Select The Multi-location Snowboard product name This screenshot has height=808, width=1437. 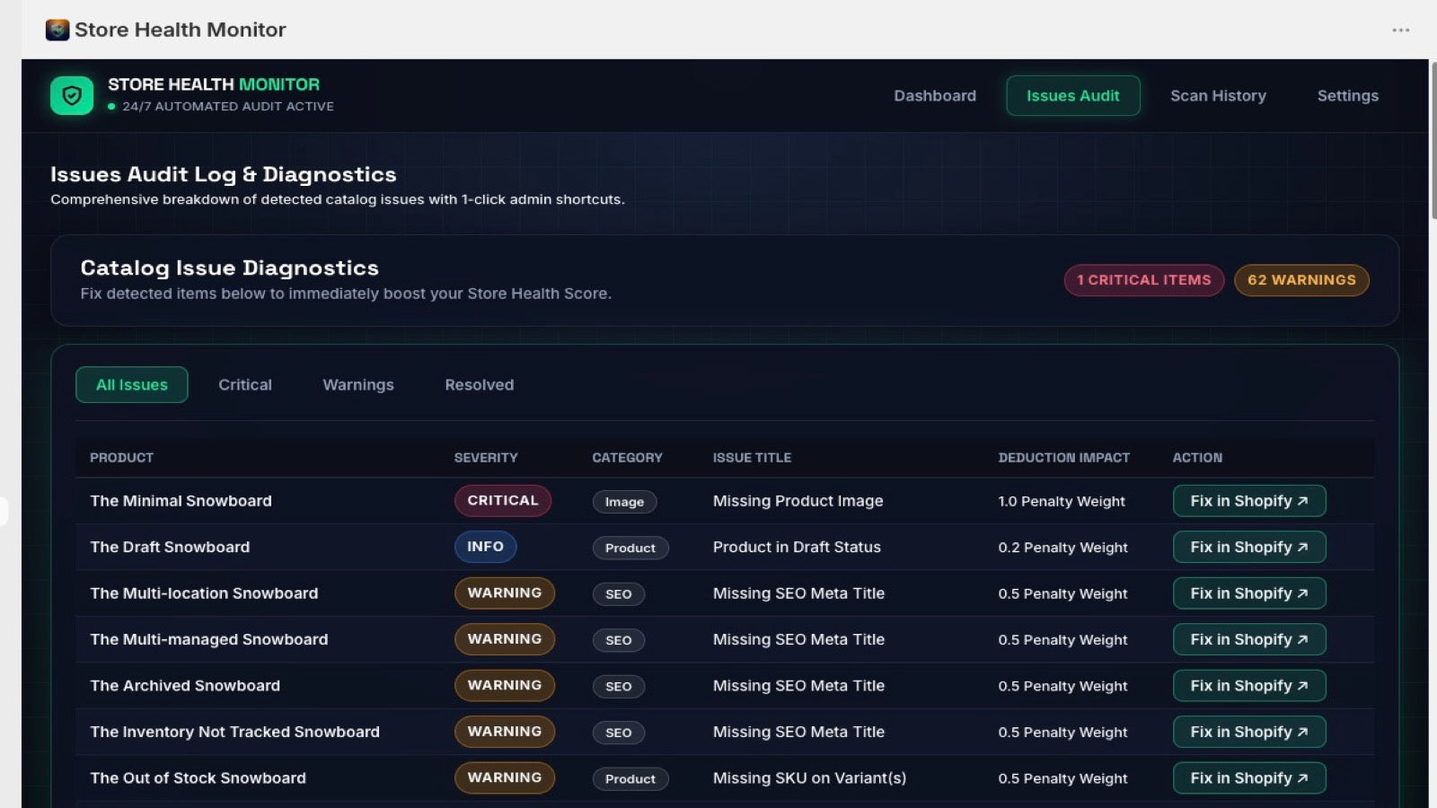coord(204,593)
